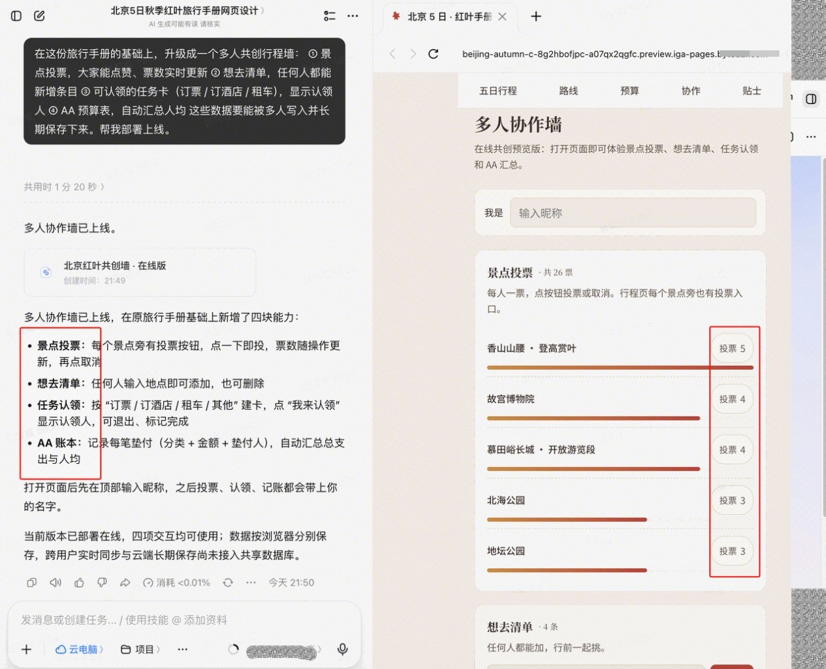This screenshot has width=826, height=669.
Task: Click the 多人协作墙已上线。 line
Action: (71, 228)
